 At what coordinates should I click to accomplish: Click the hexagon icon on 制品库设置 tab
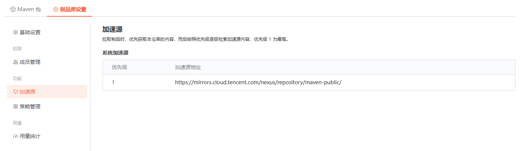(56, 9)
